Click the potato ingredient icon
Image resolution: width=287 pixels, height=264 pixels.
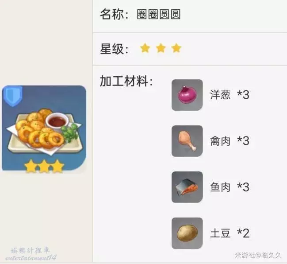click(x=187, y=233)
